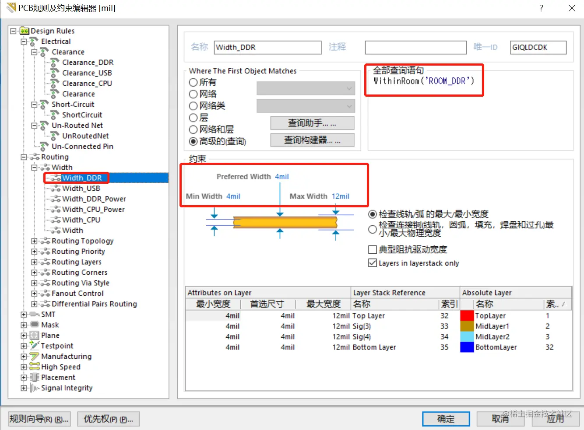Select the 所有 (All) radio button
Viewport: 584px width, 430px height.
pos(193,82)
